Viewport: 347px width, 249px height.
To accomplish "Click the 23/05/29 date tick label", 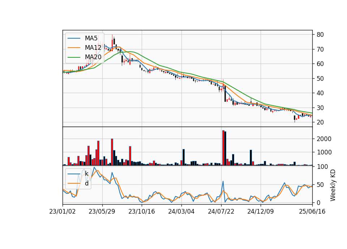I will click(102, 211).
